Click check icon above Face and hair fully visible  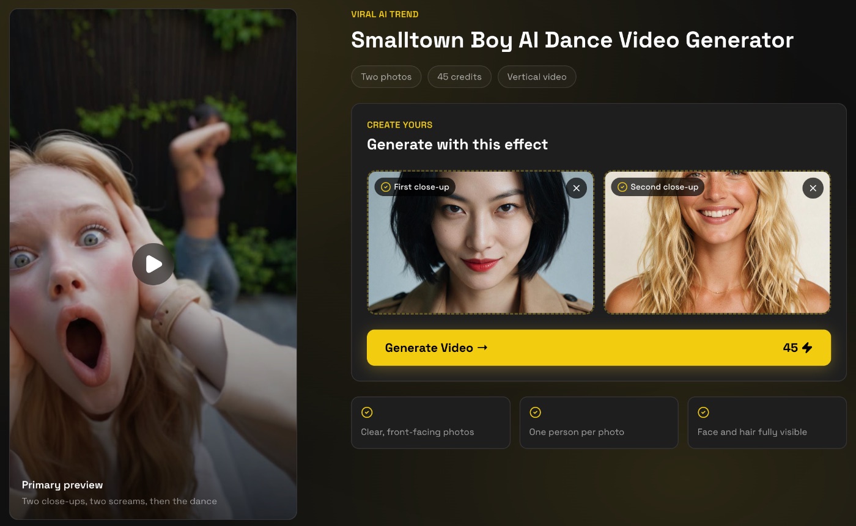[x=703, y=412]
